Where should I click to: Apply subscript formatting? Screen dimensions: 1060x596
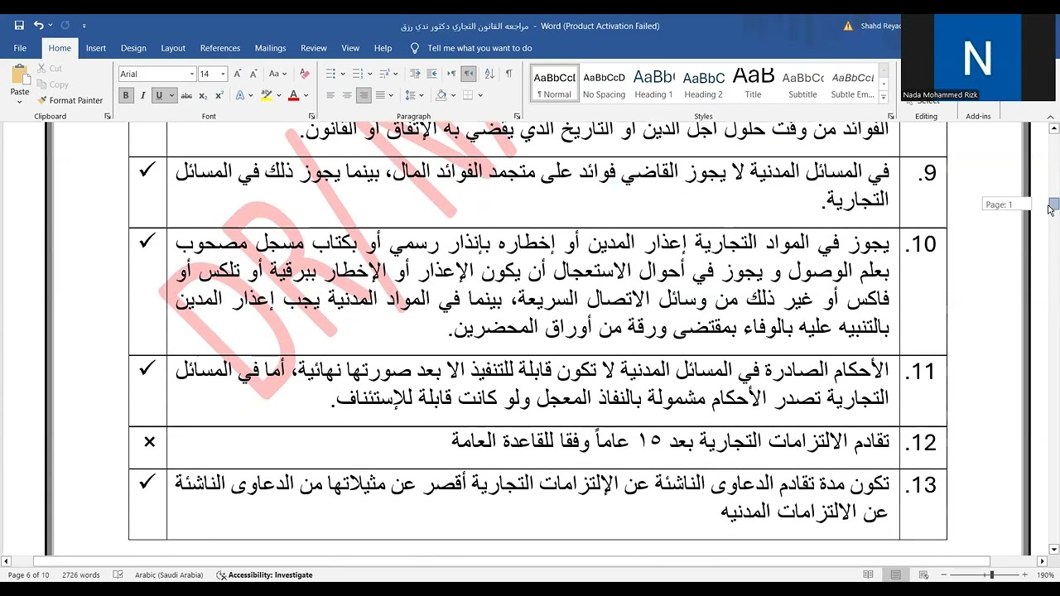click(x=203, y=95)
